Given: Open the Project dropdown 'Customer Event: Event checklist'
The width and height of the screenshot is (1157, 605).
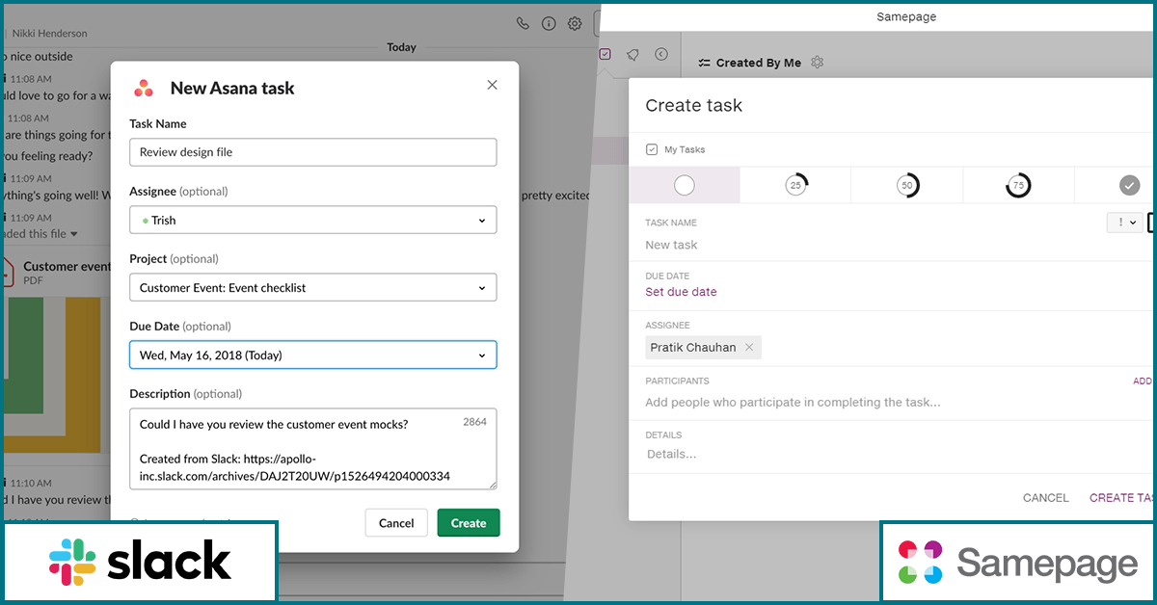Looking at the screenshot, I should click(x=313, y=287).
